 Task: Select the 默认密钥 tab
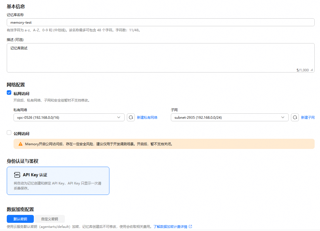tap(20, 219)
